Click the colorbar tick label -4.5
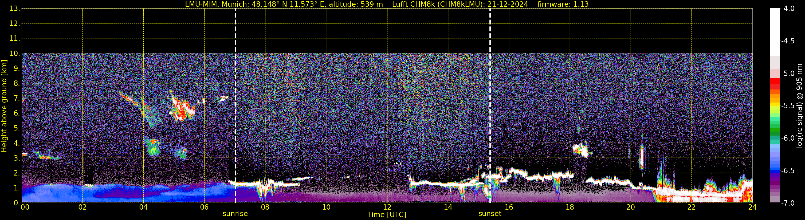 tap(788, 41)
